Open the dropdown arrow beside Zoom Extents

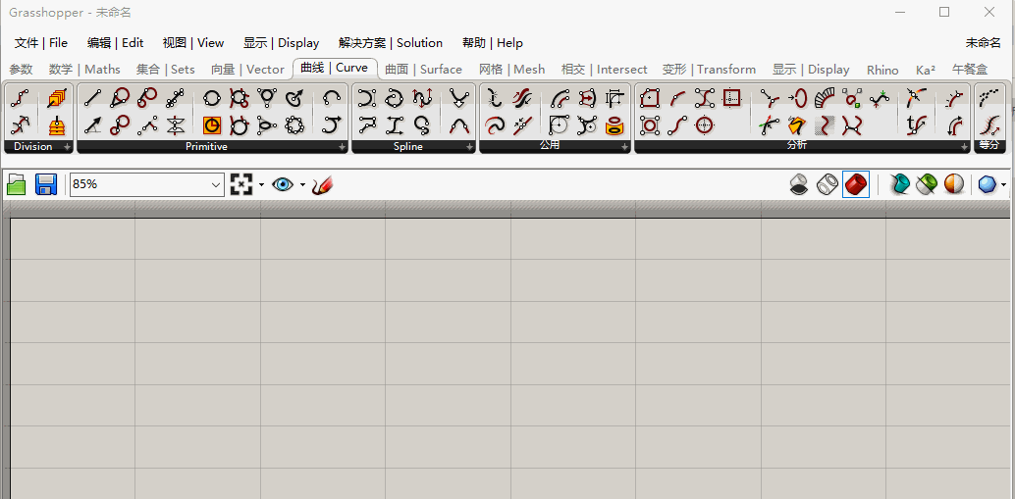(x=261, y=185)
